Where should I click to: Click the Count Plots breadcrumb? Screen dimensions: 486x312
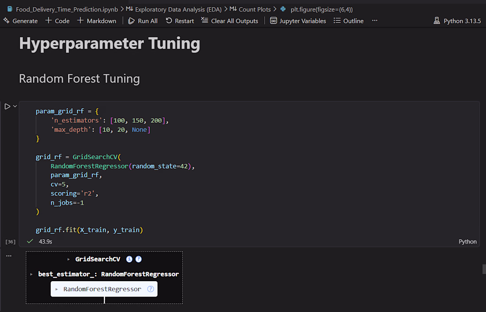click(x=250, y=9)
